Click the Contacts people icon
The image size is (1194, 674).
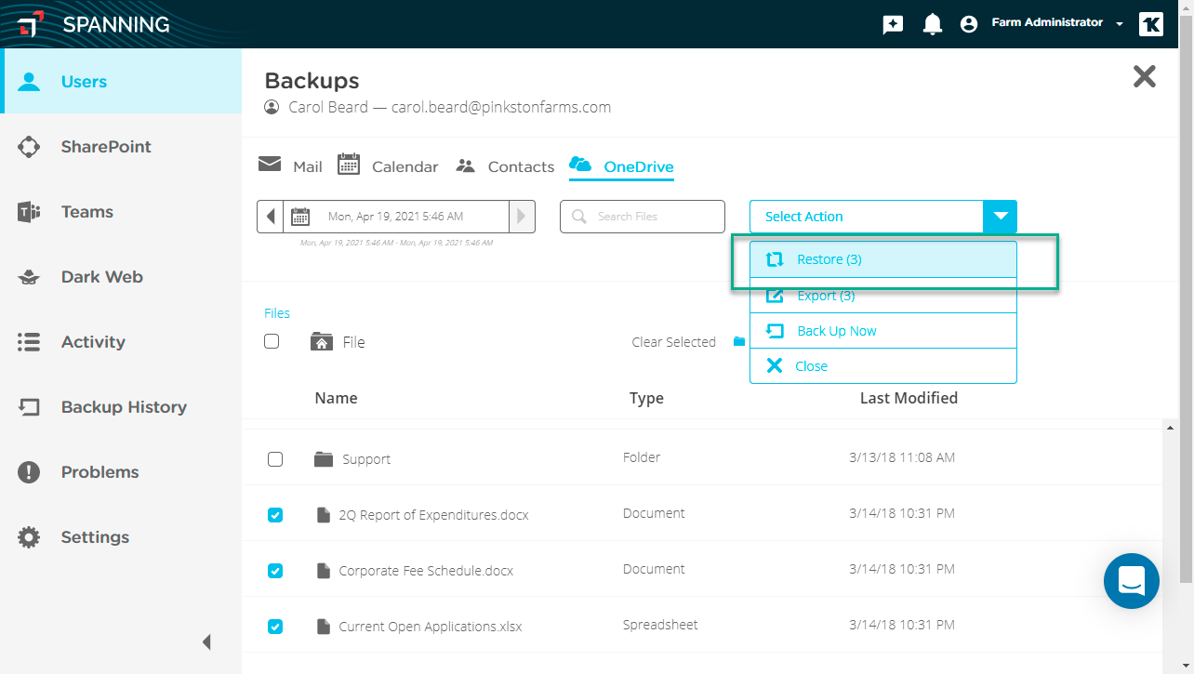(x=466, y=165)
